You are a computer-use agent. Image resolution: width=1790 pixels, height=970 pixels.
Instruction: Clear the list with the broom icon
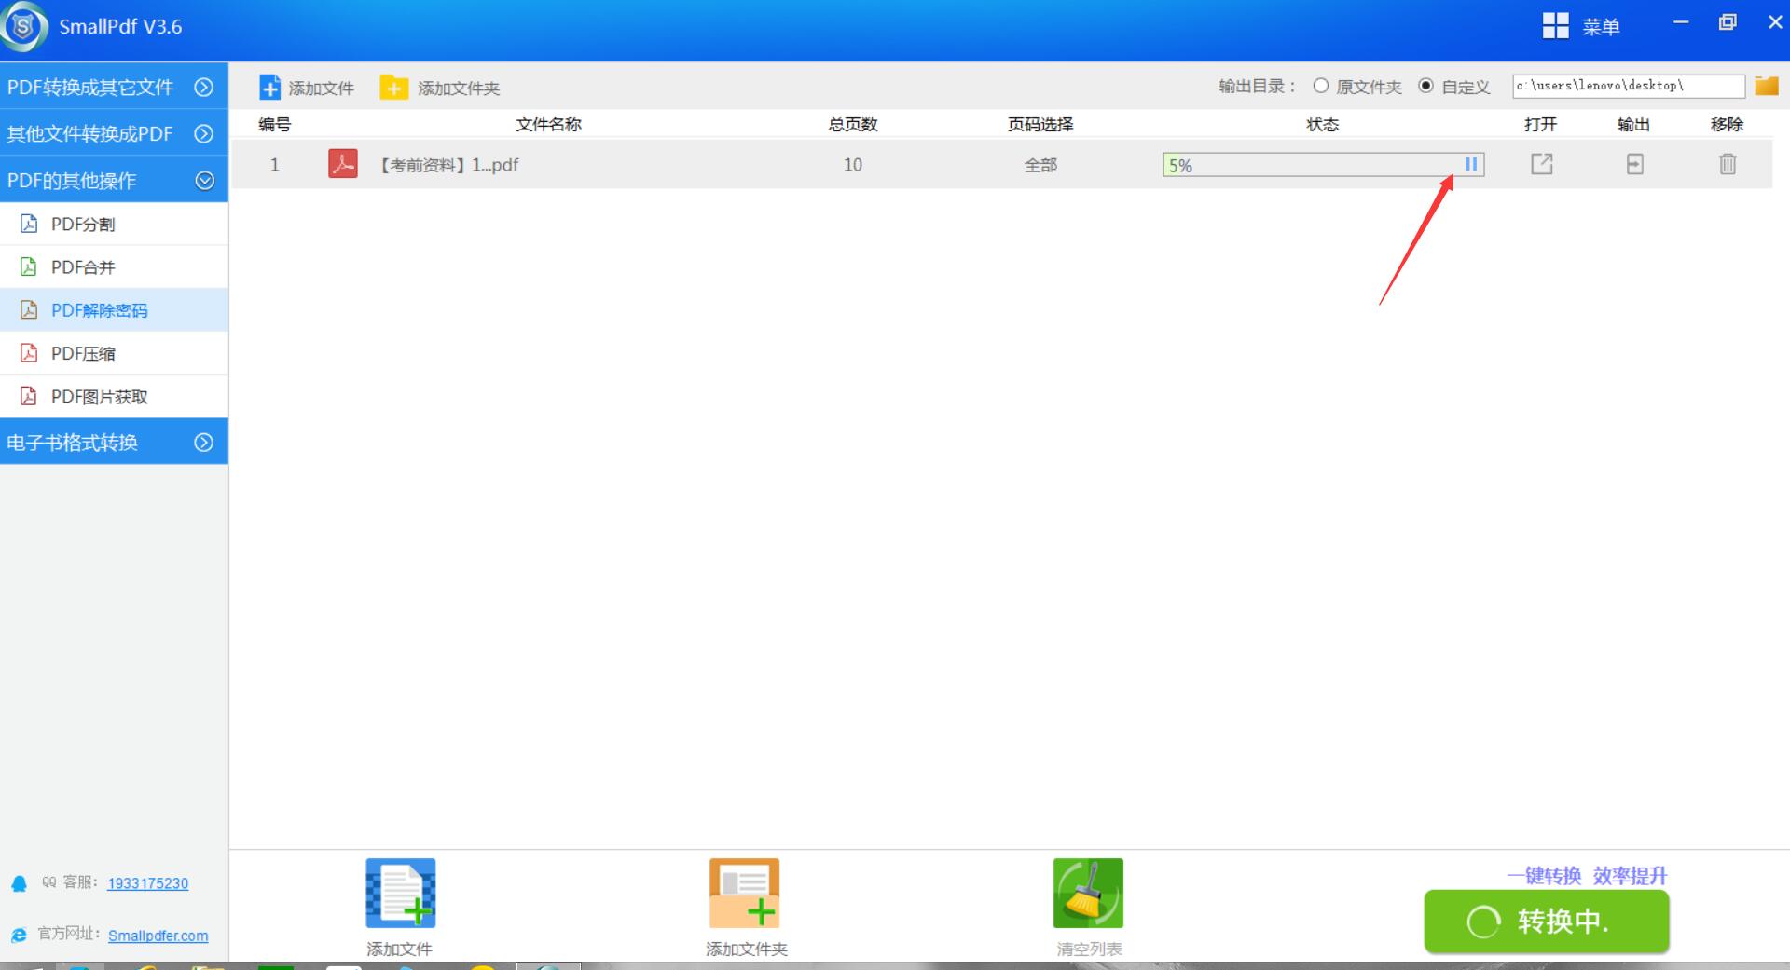1088,894
